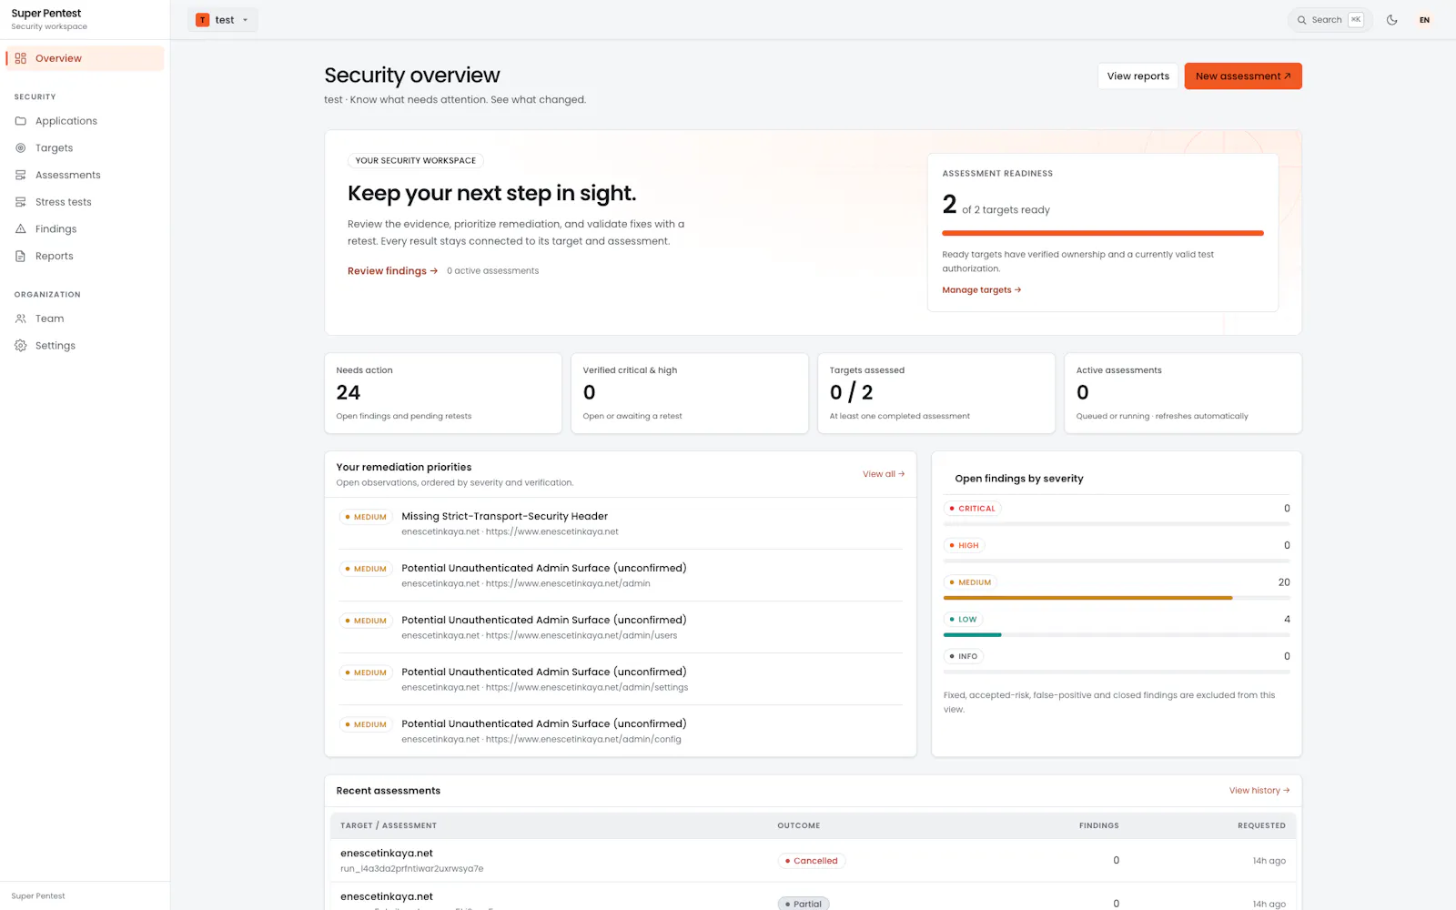Click the Super Pentest footer label
The width and height of the screenshot is (1456, 910).
click(38, 896)
